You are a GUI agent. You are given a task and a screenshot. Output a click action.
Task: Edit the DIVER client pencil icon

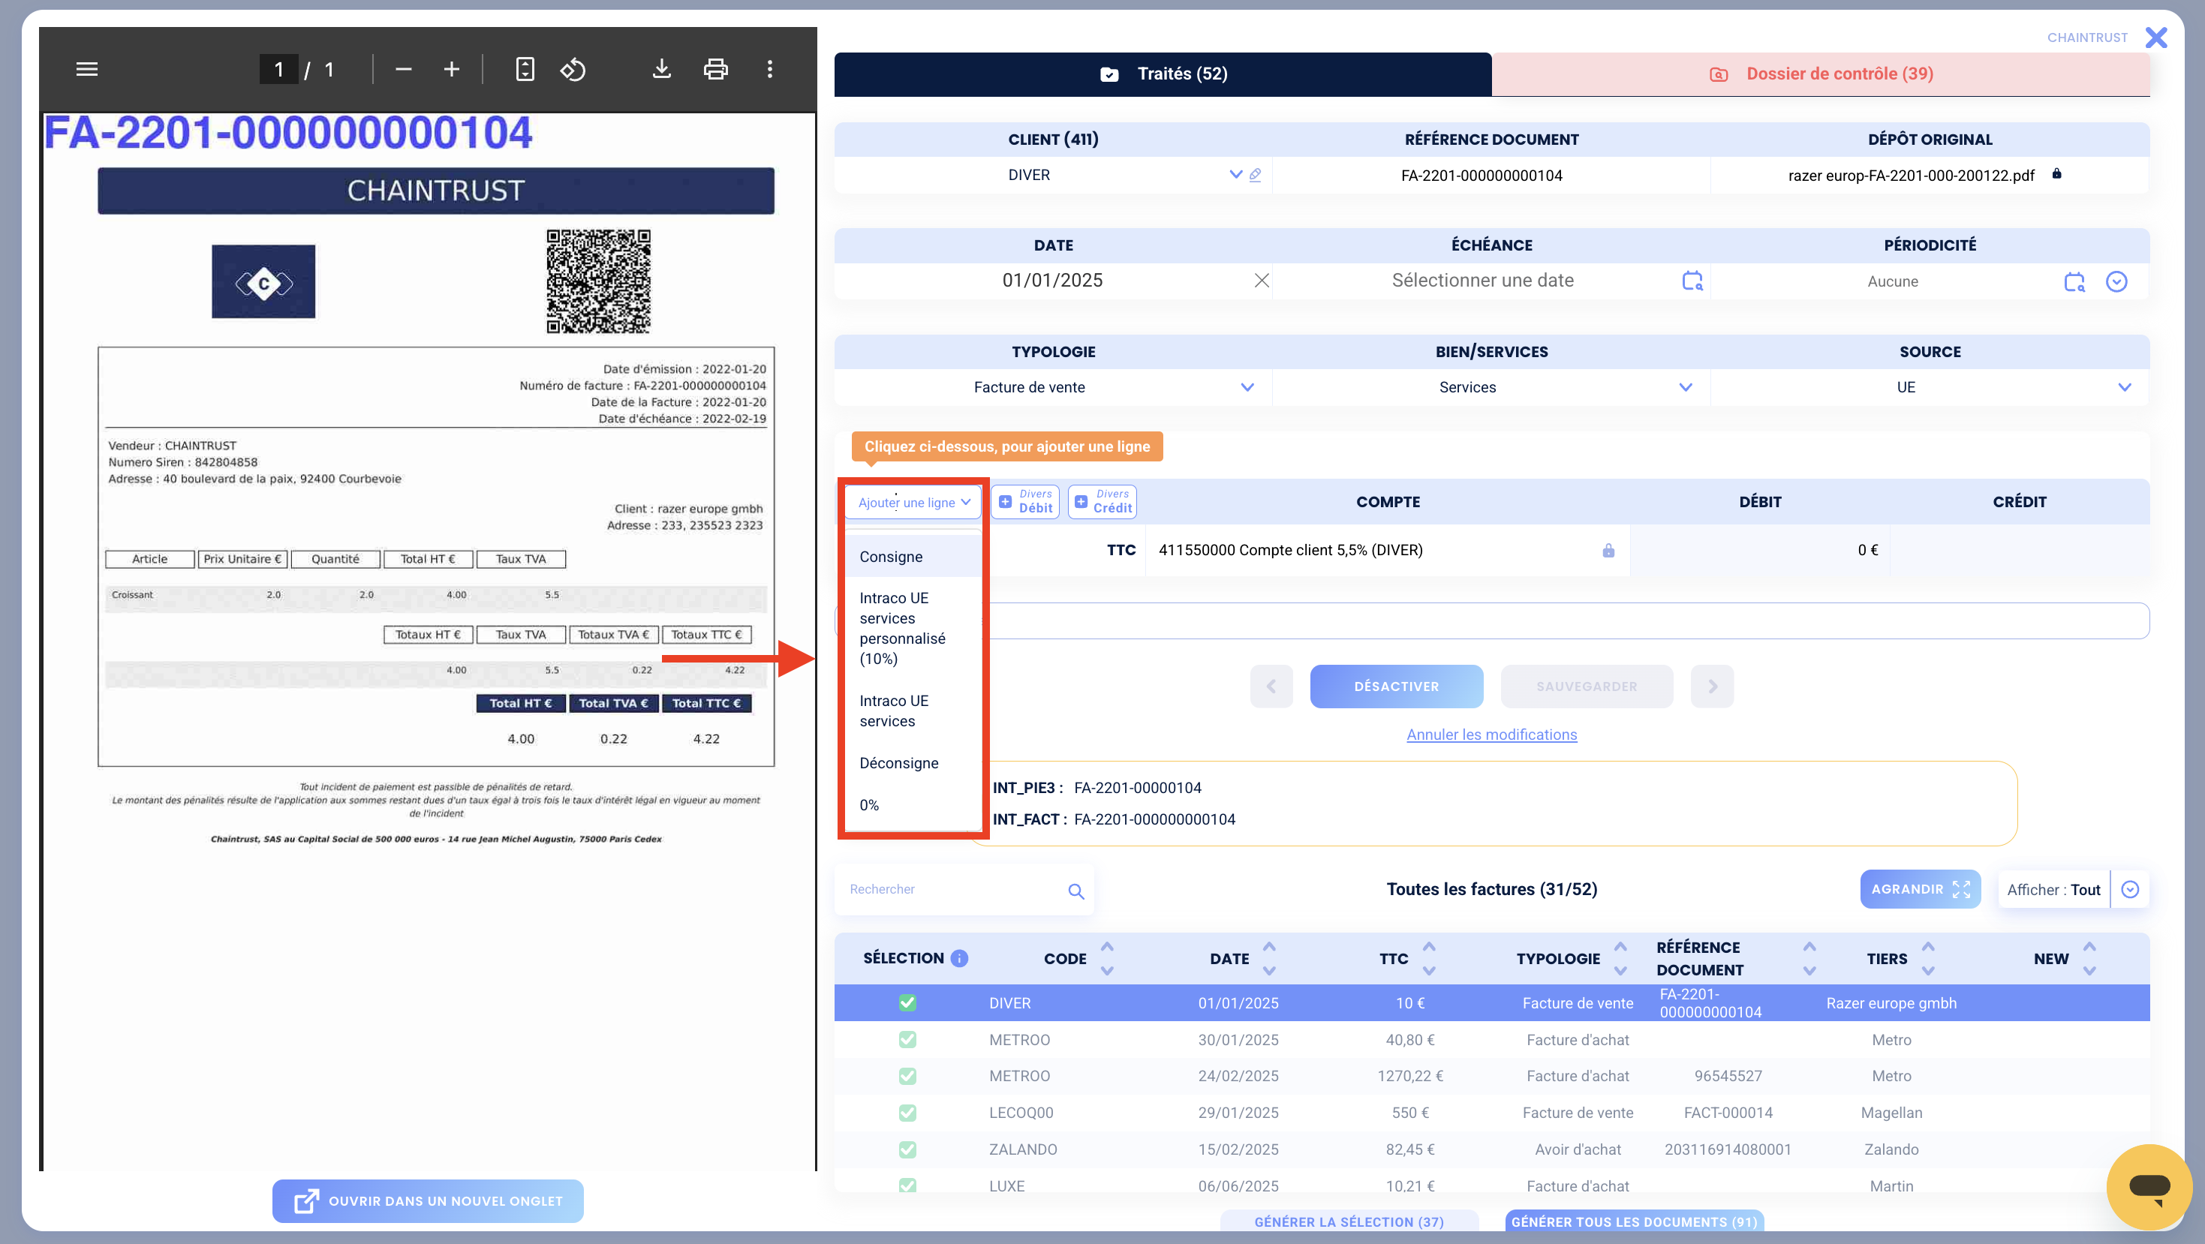pyautogui.click(x=1255, y=175)
